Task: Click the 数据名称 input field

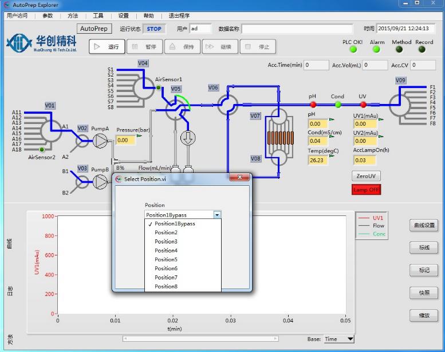Action: 297,29
